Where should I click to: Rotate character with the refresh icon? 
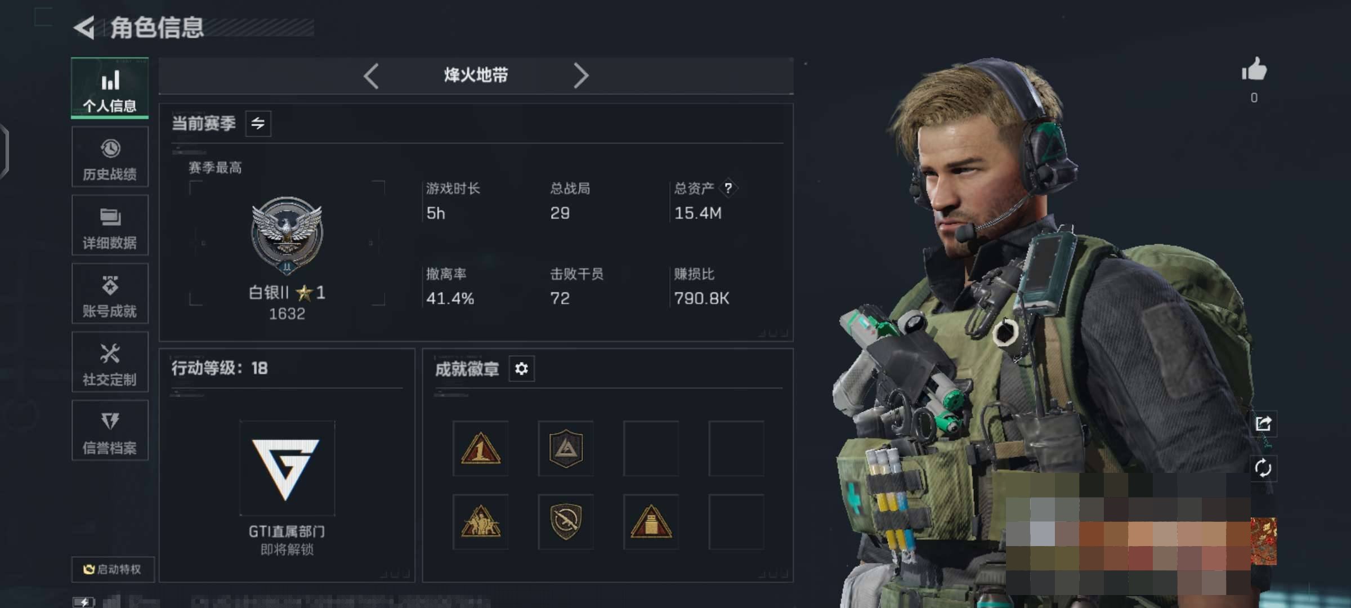point(1263,468)
